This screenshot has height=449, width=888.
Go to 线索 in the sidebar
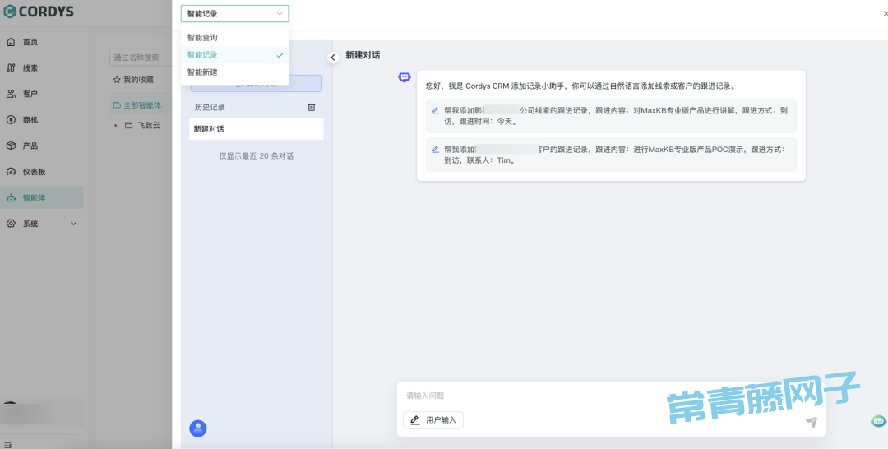tap(30, 68)
